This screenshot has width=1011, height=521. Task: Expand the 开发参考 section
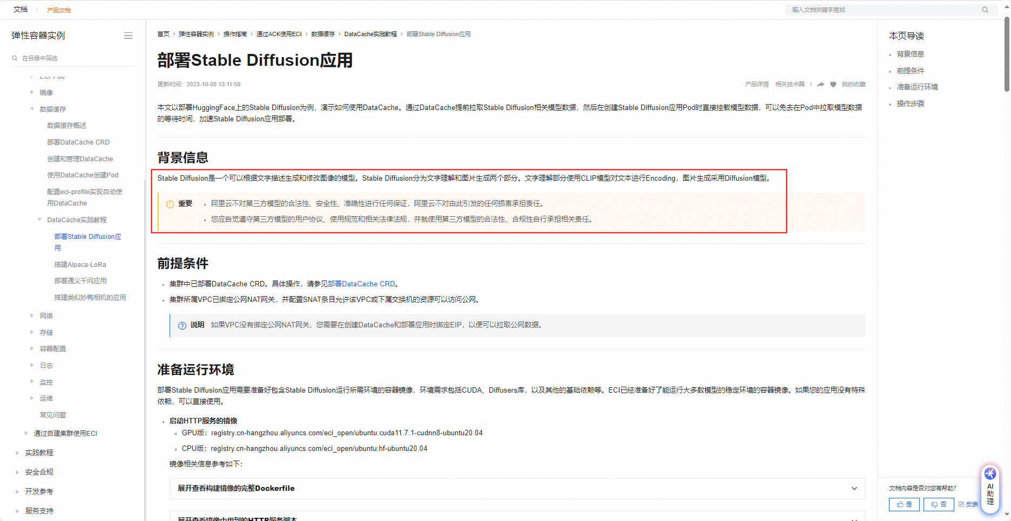coord(17,491)
